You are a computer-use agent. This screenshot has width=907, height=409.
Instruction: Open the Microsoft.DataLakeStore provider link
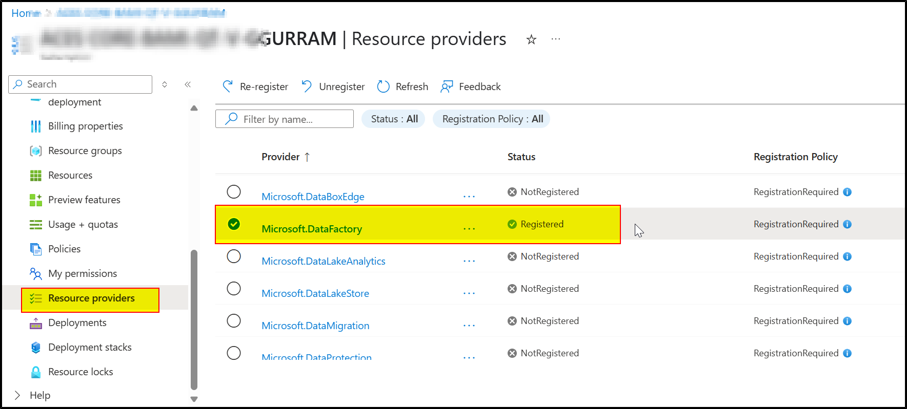click(x=315, y=293)
